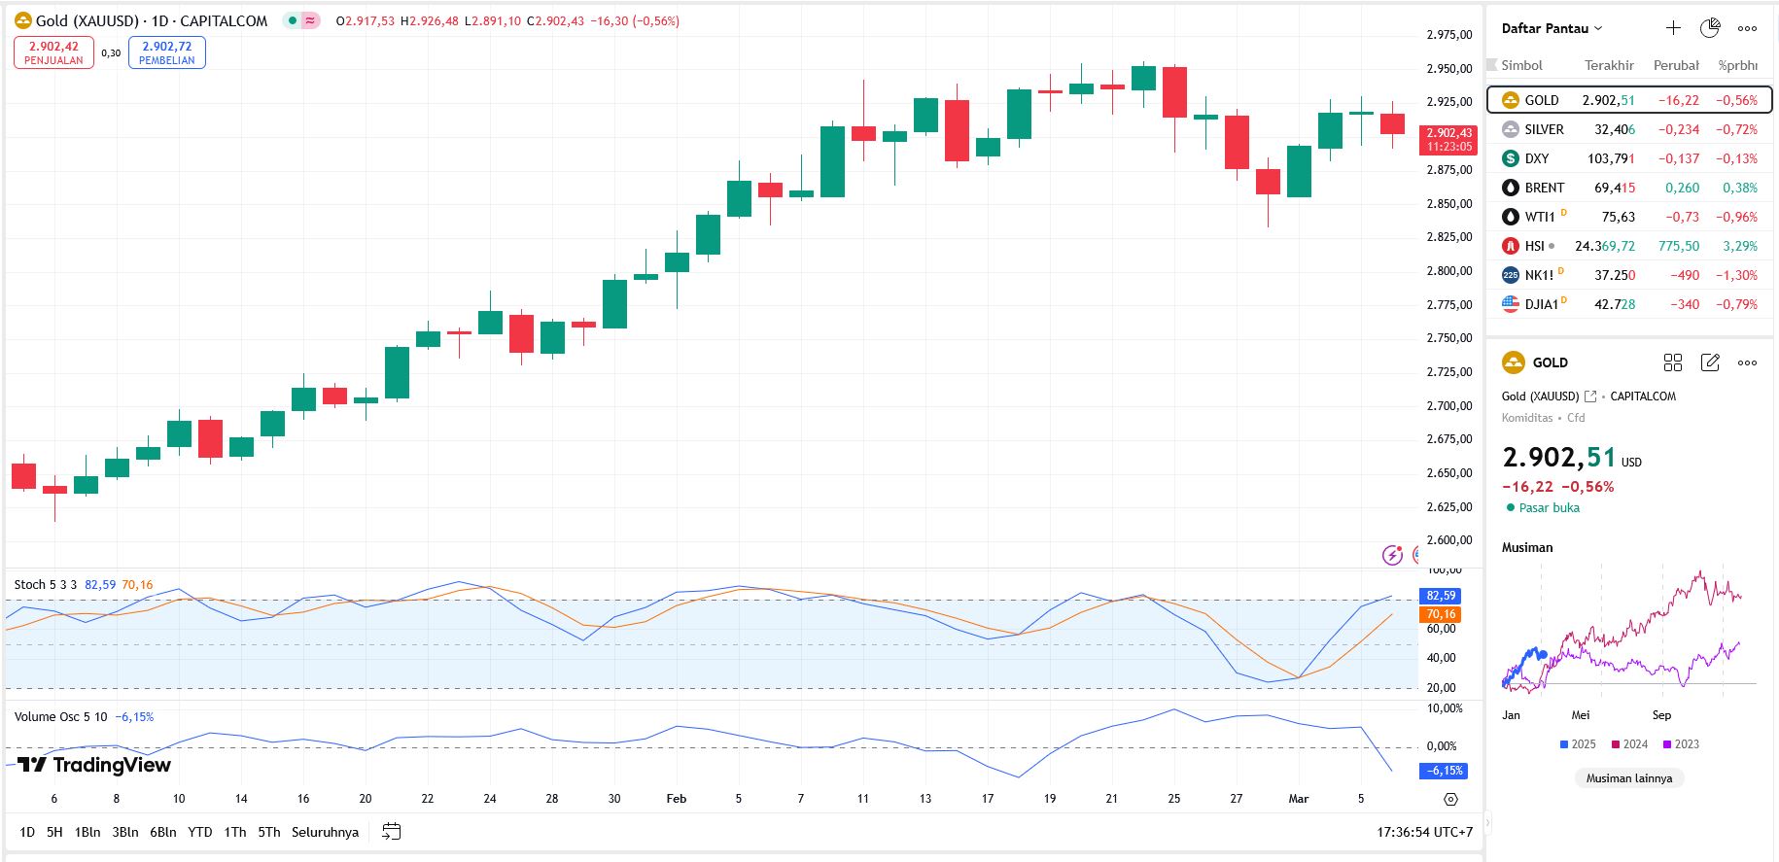Open the calendar go-to-date icon

point(392,832)
